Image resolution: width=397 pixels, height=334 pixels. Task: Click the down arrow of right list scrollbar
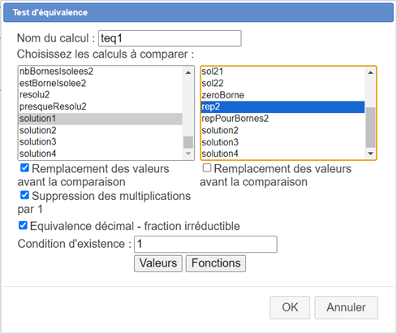[370, 154]
